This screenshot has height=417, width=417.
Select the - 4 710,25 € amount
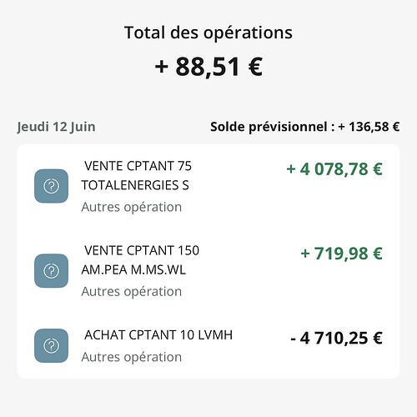click(336, 339)
